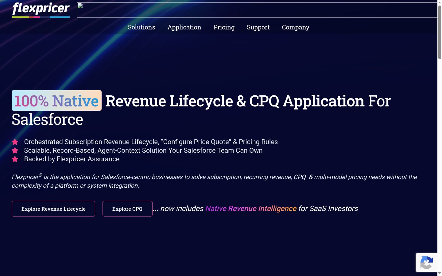Click the scrollbar down arrow
The width and height of the screenshot is (442, 276).
[440, 273]
